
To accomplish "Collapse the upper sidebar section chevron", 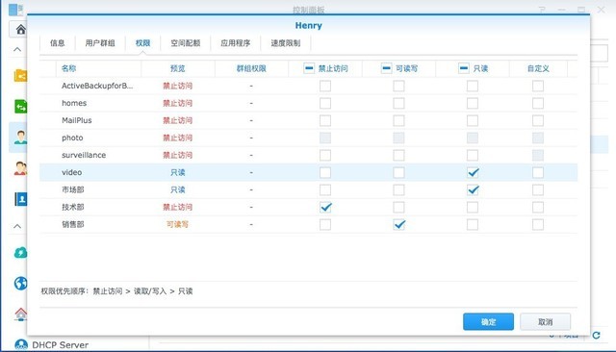I will coord(17,49).
